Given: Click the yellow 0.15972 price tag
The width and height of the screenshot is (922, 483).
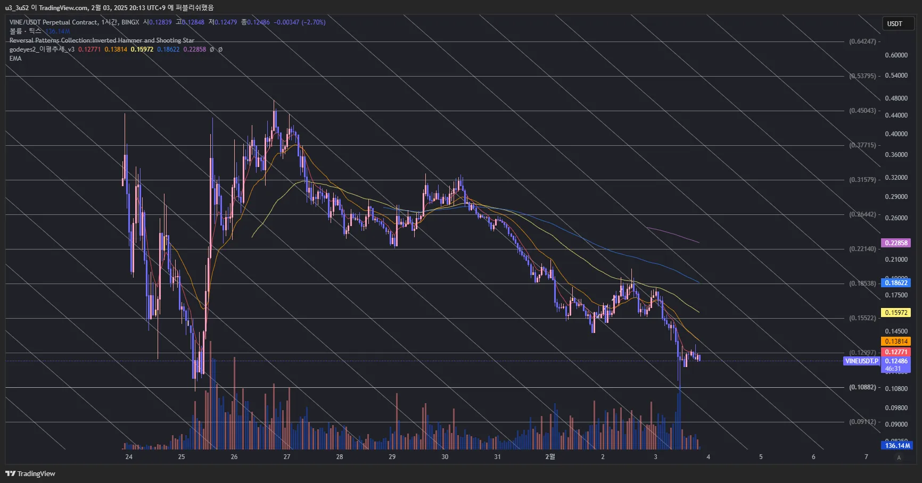Looking at the screenshot, I should 896,313.
